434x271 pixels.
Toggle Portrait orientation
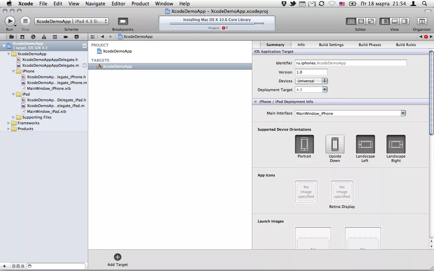click(x=304, y=144)
